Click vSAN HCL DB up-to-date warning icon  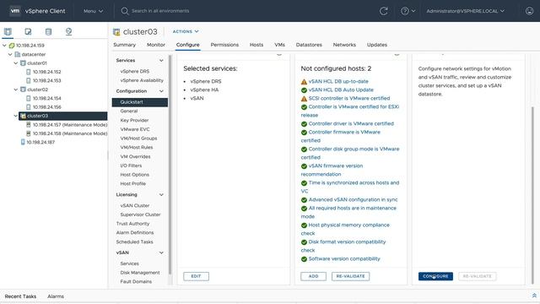(304, 82)
